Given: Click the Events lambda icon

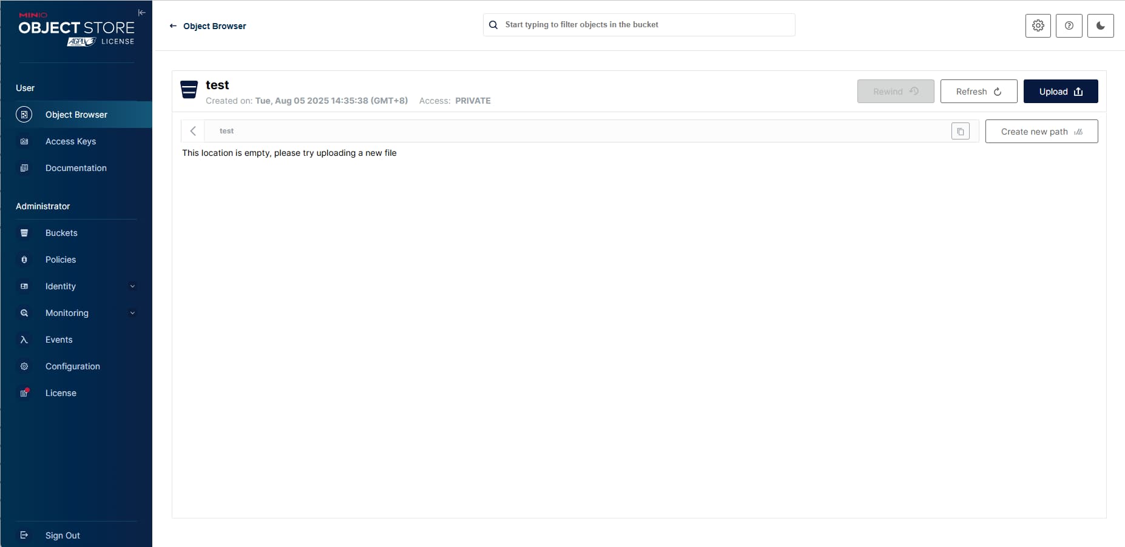Looking at the screenshot, I should [x=24, y=340].
